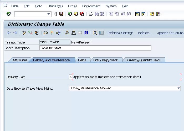Save using the floppy disk icon
The width and height of the screenshot is (184, 131).
[x=61, y=14]
